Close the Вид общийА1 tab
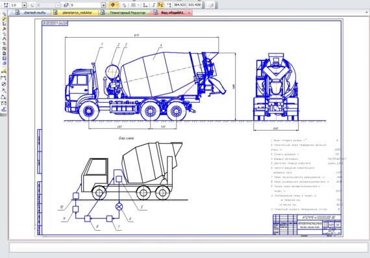370x258 pixels. point(189,13)
